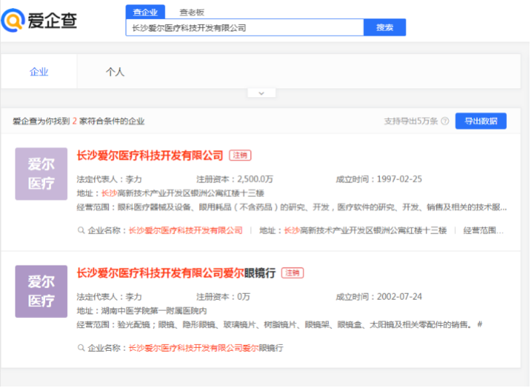531x388 pixels.
Task: Click second result's 爱尔医疗 logo thumbnail
Action: pos(42,292)
